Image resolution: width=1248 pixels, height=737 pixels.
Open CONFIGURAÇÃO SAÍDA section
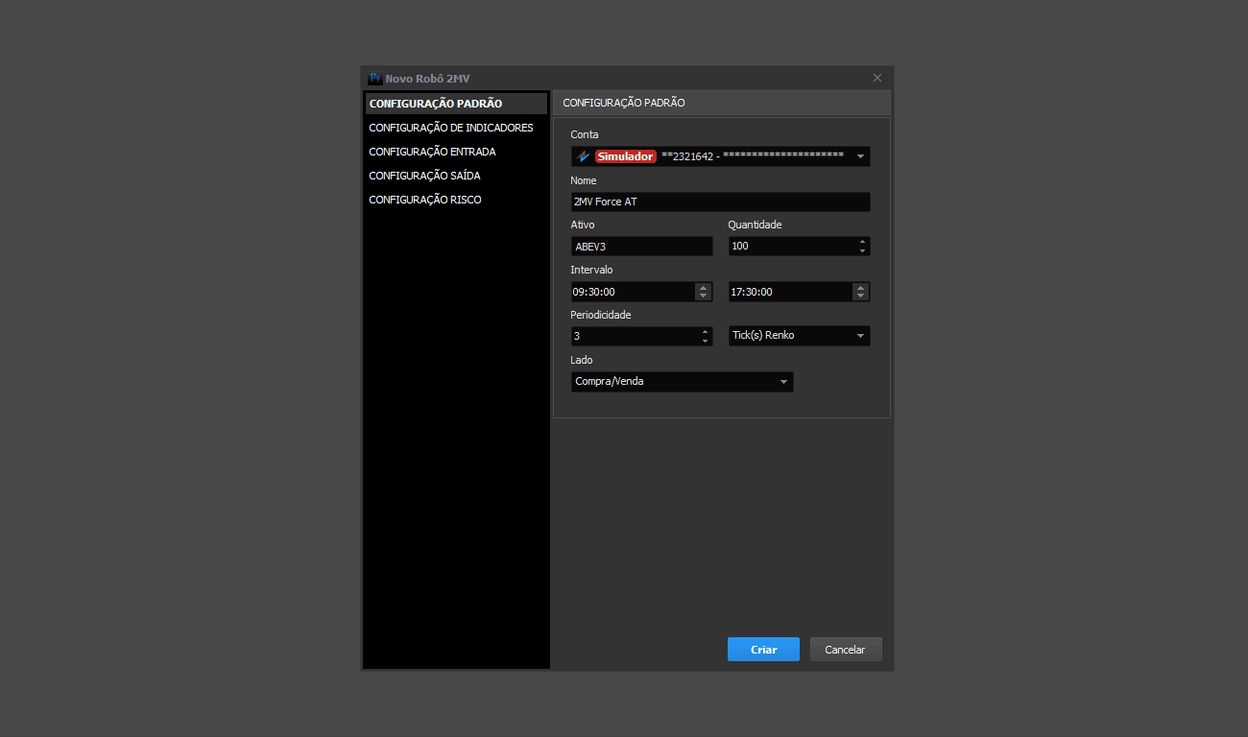click(x=424, y=176)
